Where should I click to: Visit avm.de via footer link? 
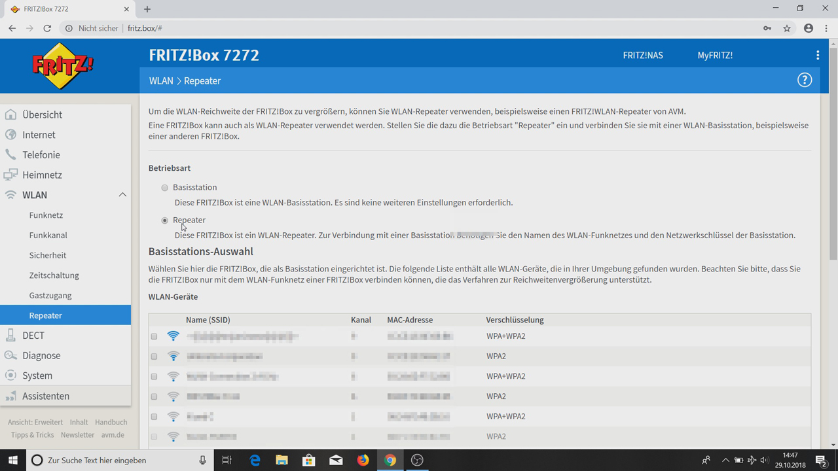(x=113, y=434)
